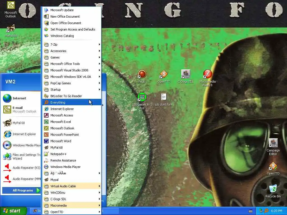The image size is (287, 215).
Task: Open Windows Media Player in left pane
Action: (21, 145)
